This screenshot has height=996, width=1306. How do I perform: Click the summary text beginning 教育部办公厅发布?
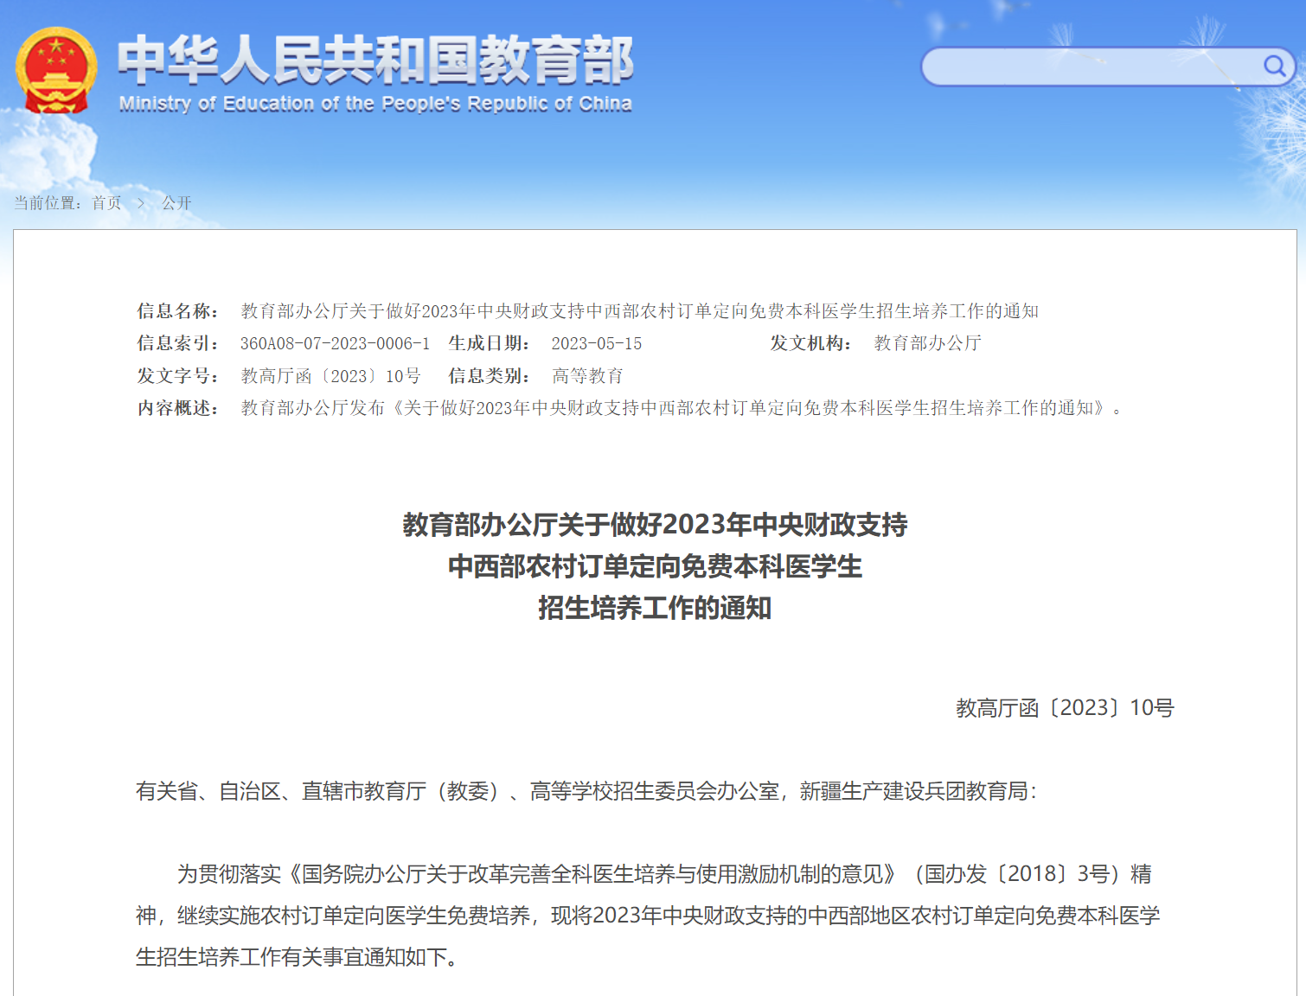682,408
